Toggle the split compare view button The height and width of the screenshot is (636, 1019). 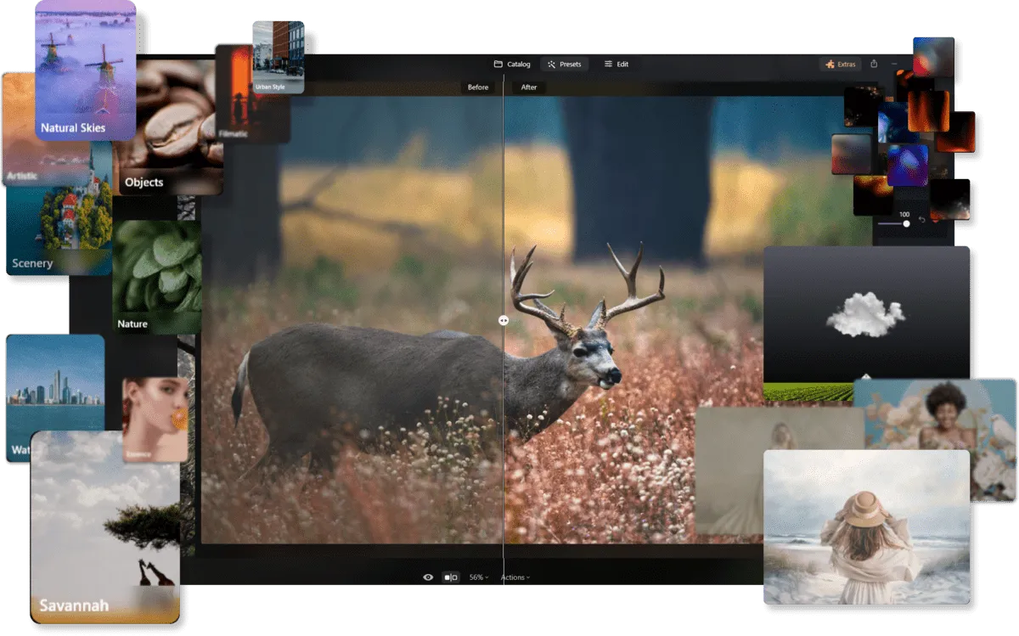tap(451, 577)
